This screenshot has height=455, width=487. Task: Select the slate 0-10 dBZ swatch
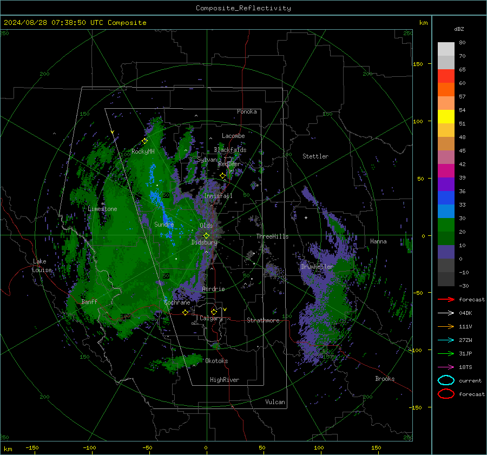446,252
